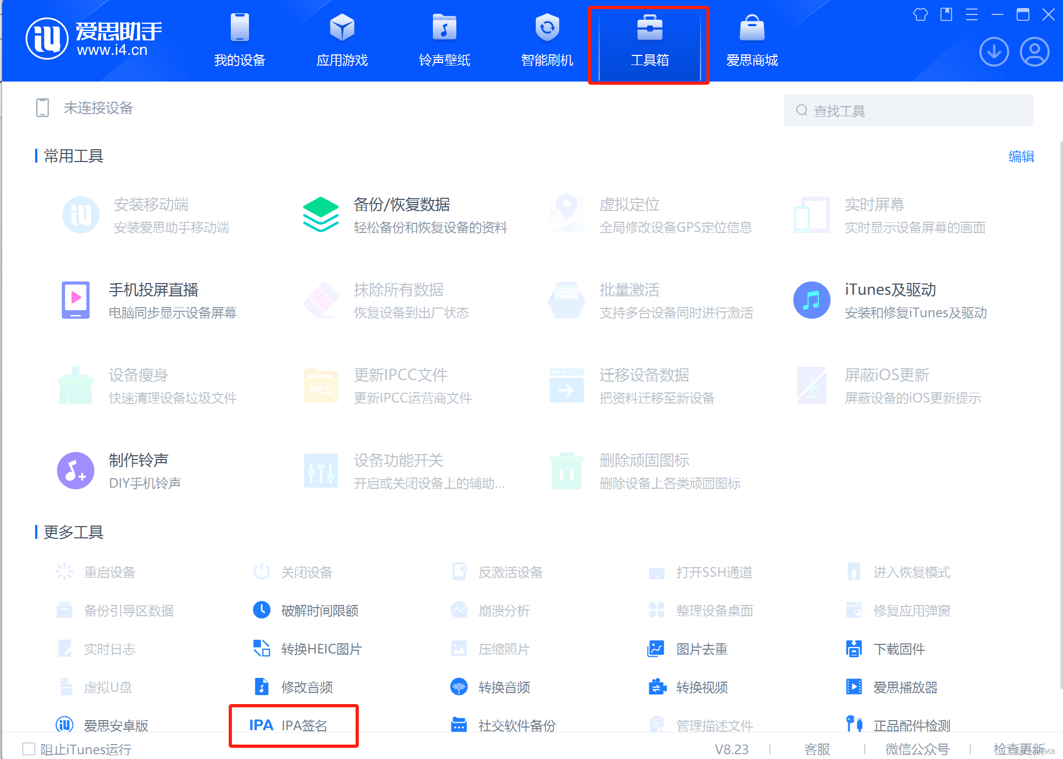Launch the 转换HEIC图片 tool icon
The width and height of the screenshot is (1063, 759).
click(x=261, y=648)
